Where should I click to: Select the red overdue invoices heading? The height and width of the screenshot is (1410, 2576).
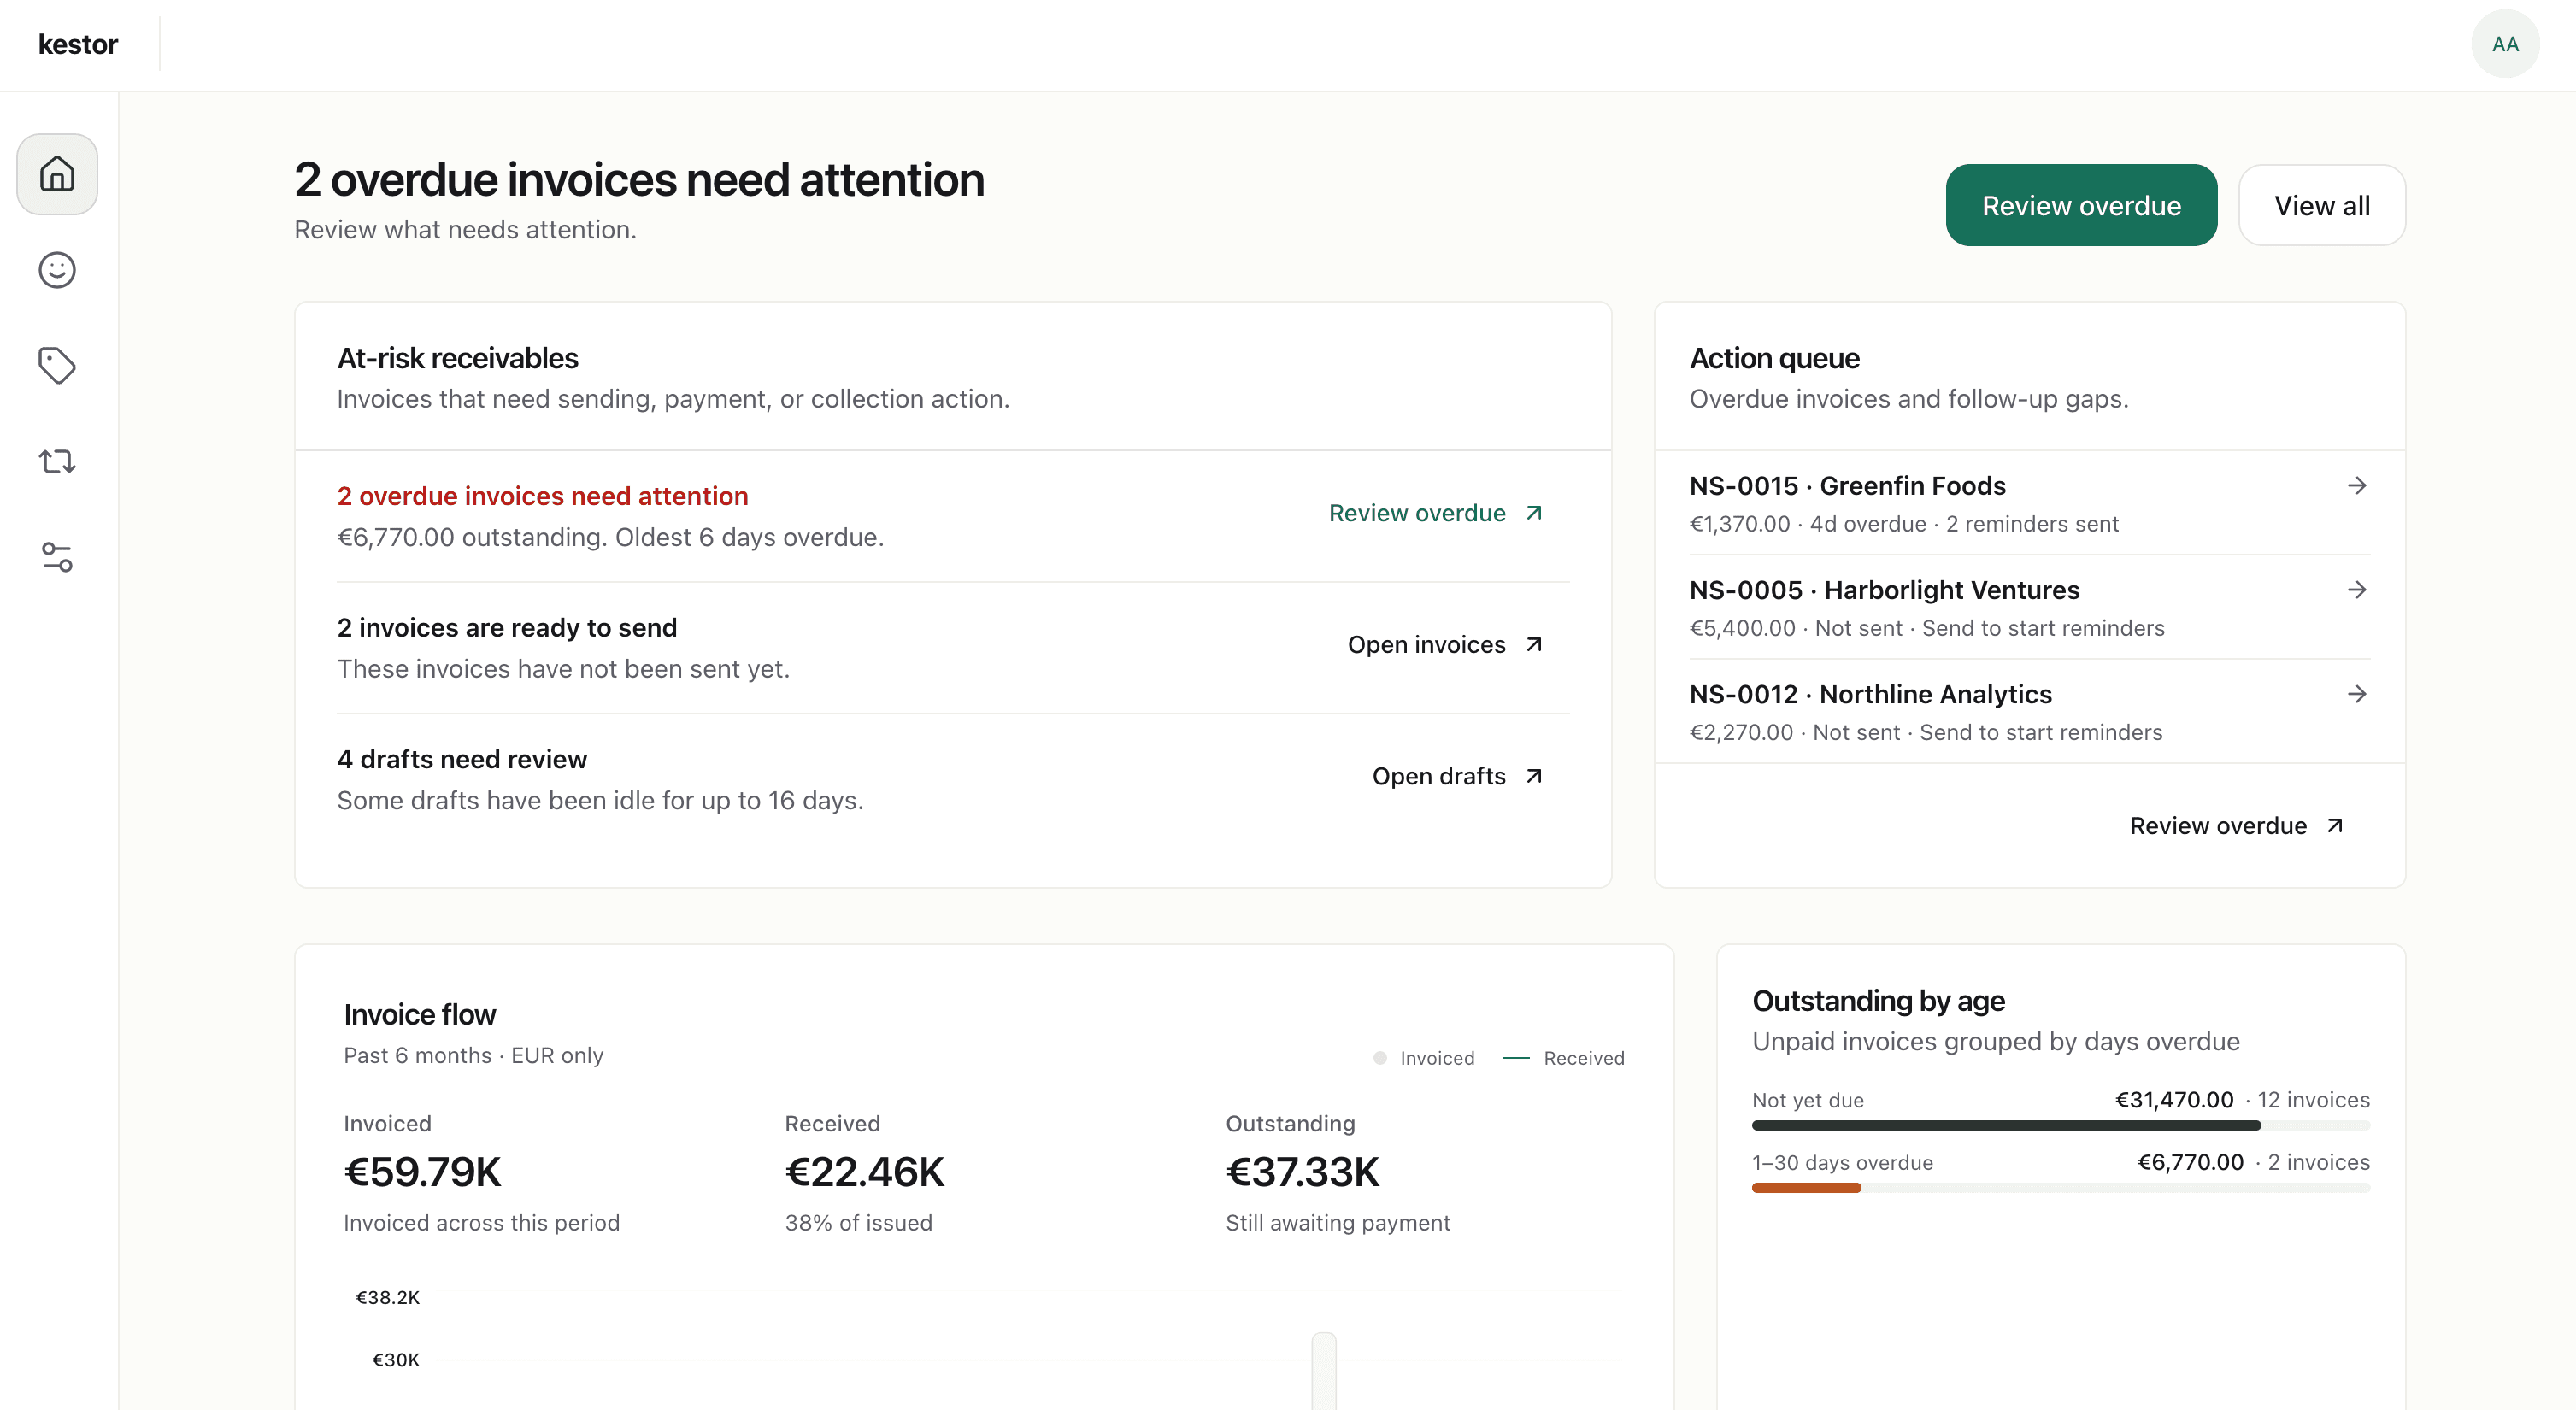[x=541, y=495]
